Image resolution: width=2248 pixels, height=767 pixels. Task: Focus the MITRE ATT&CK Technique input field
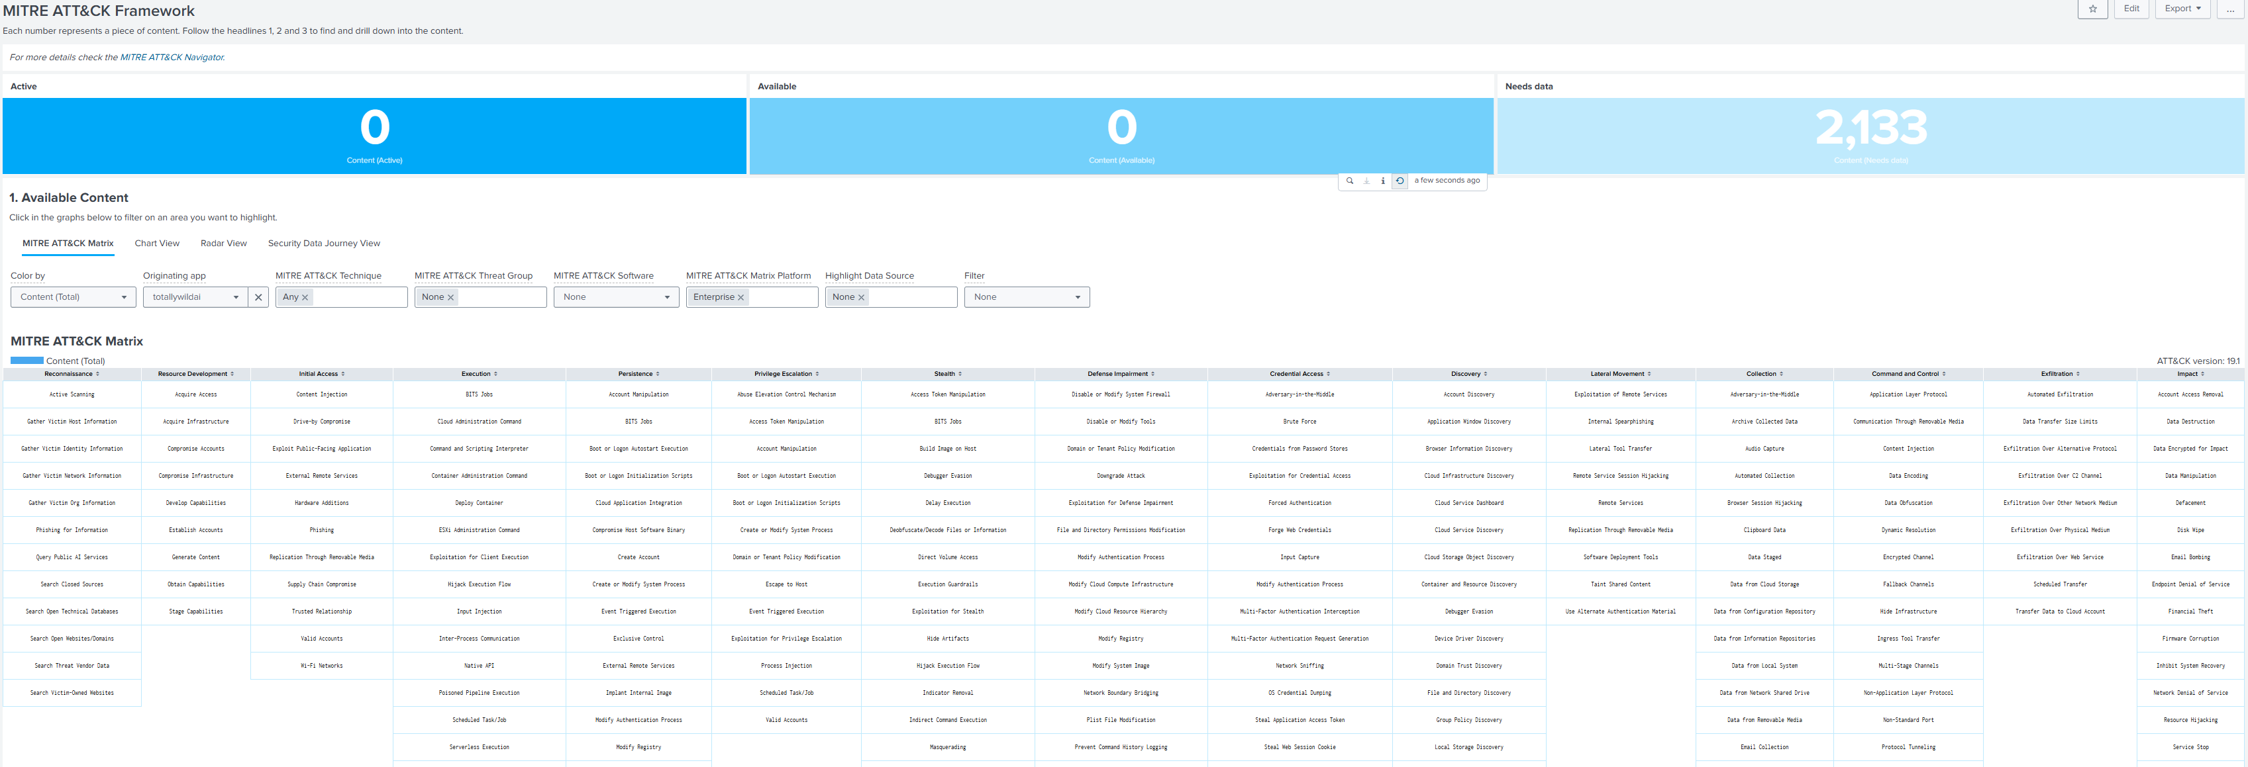tap(341, 297)
